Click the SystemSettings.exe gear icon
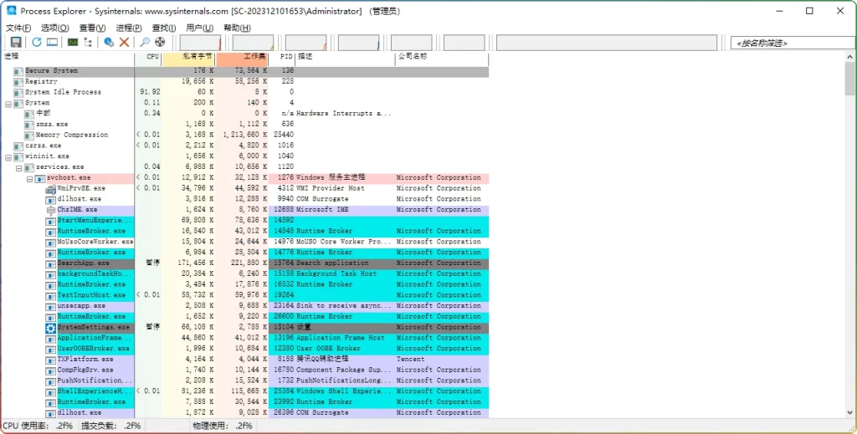Screen dimensions: 857x434 point(51,328)
